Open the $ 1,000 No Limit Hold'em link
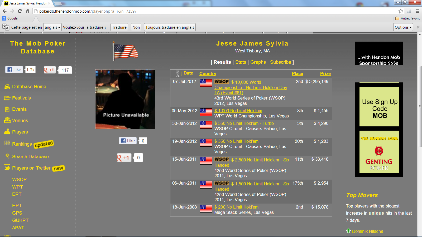 click(x=238, y=111)
